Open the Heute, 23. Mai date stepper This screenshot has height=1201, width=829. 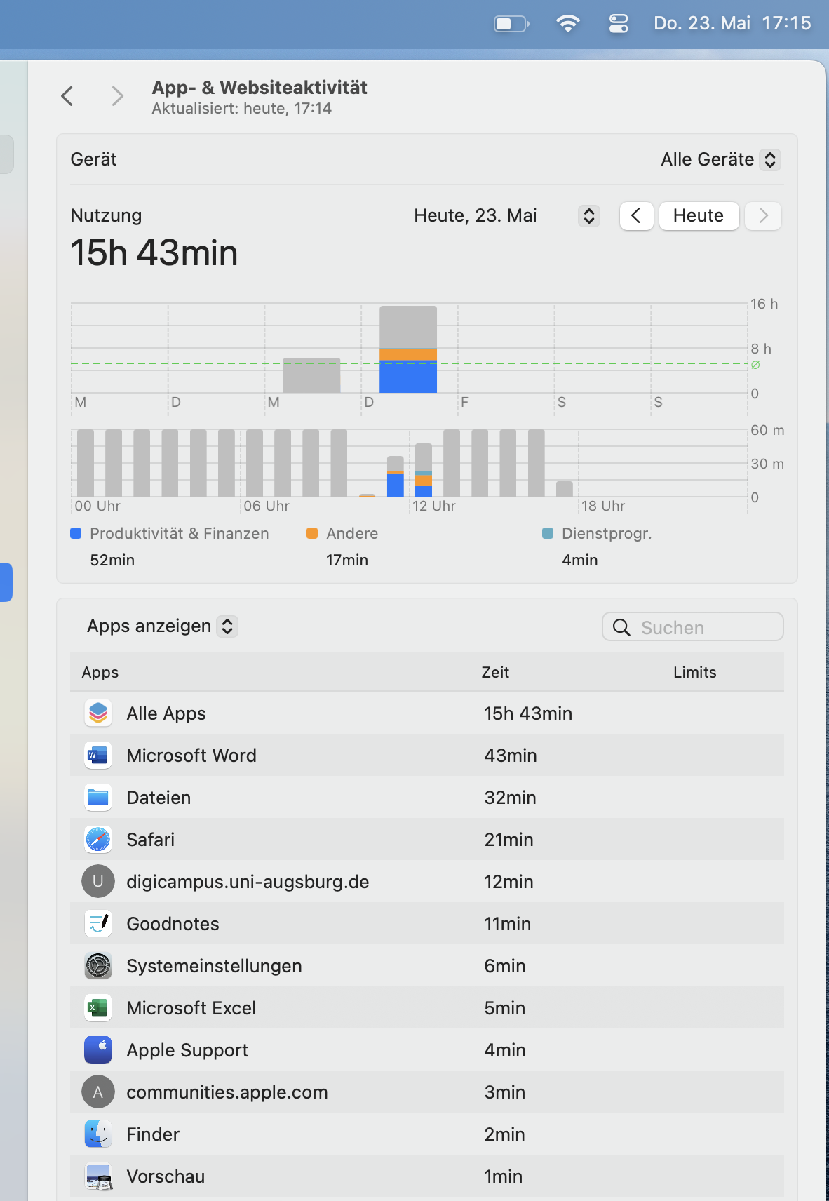coord(589,216)
